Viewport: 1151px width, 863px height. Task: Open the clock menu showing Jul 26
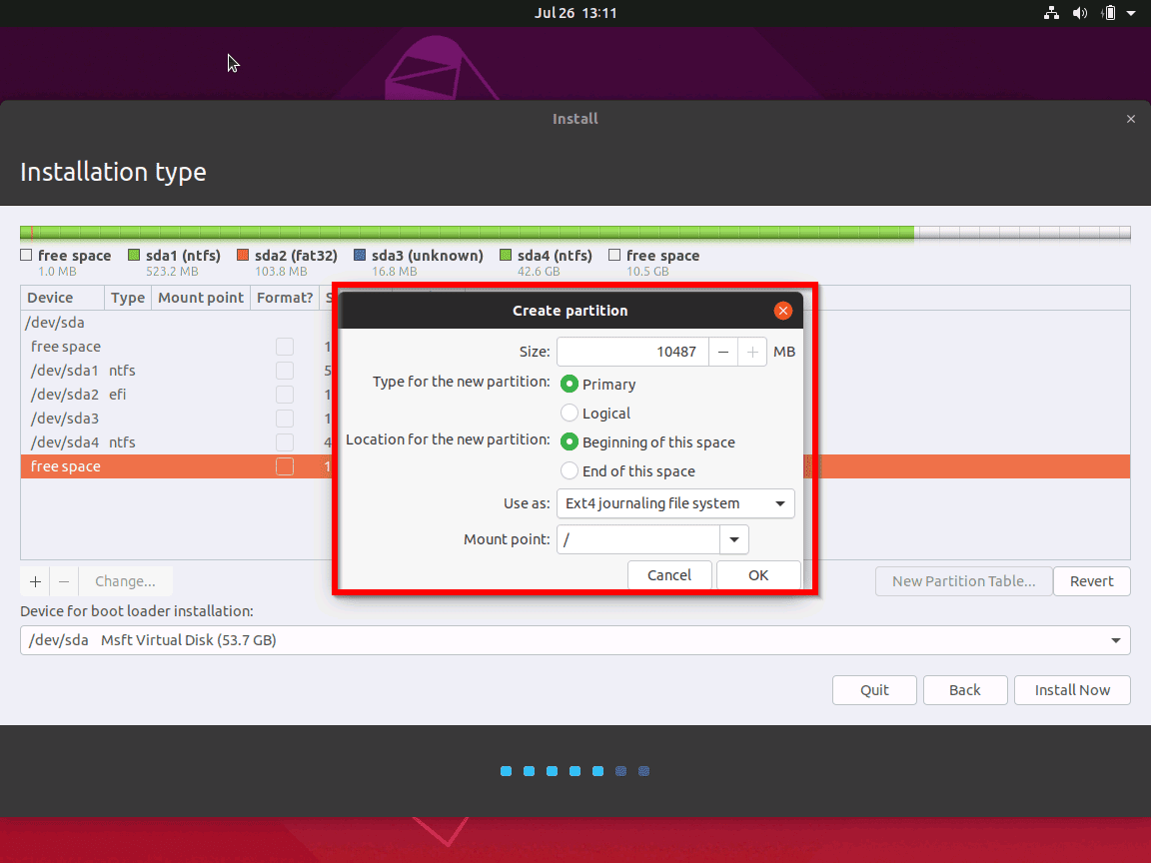coord(575,13)
